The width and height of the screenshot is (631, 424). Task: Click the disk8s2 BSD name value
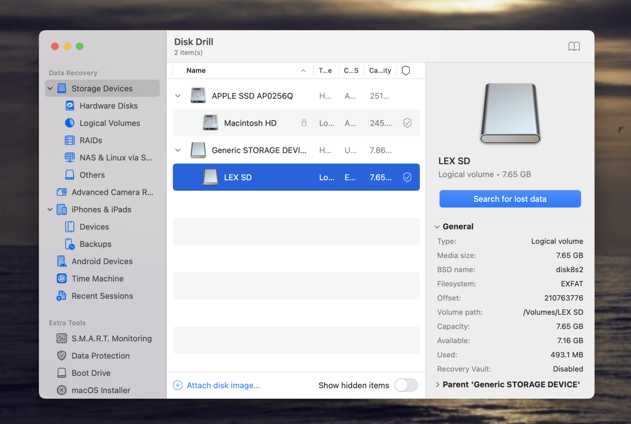pos(569,270)
